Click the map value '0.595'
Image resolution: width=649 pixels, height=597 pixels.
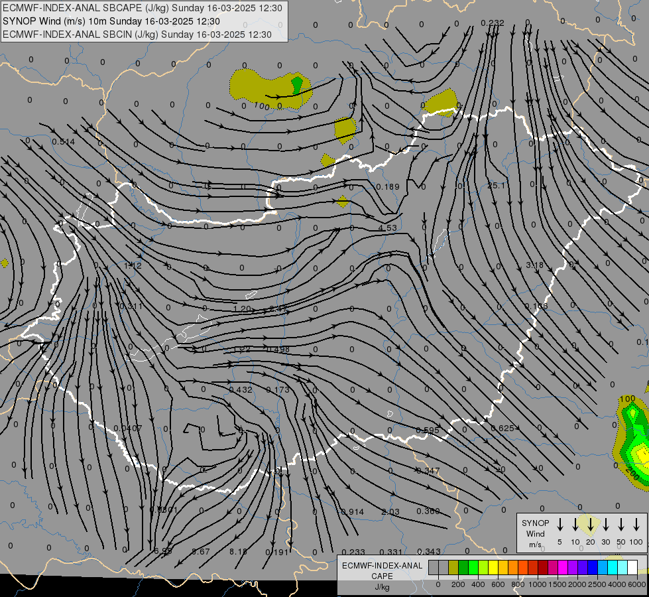click(x=428, y=430)
